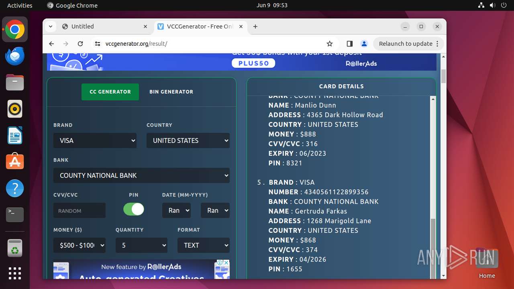Image resolution: width=514 pixels, height=289 pixels.
Task: Launch Thunderbird mail from the dock
Action: [x=15, y=56]
